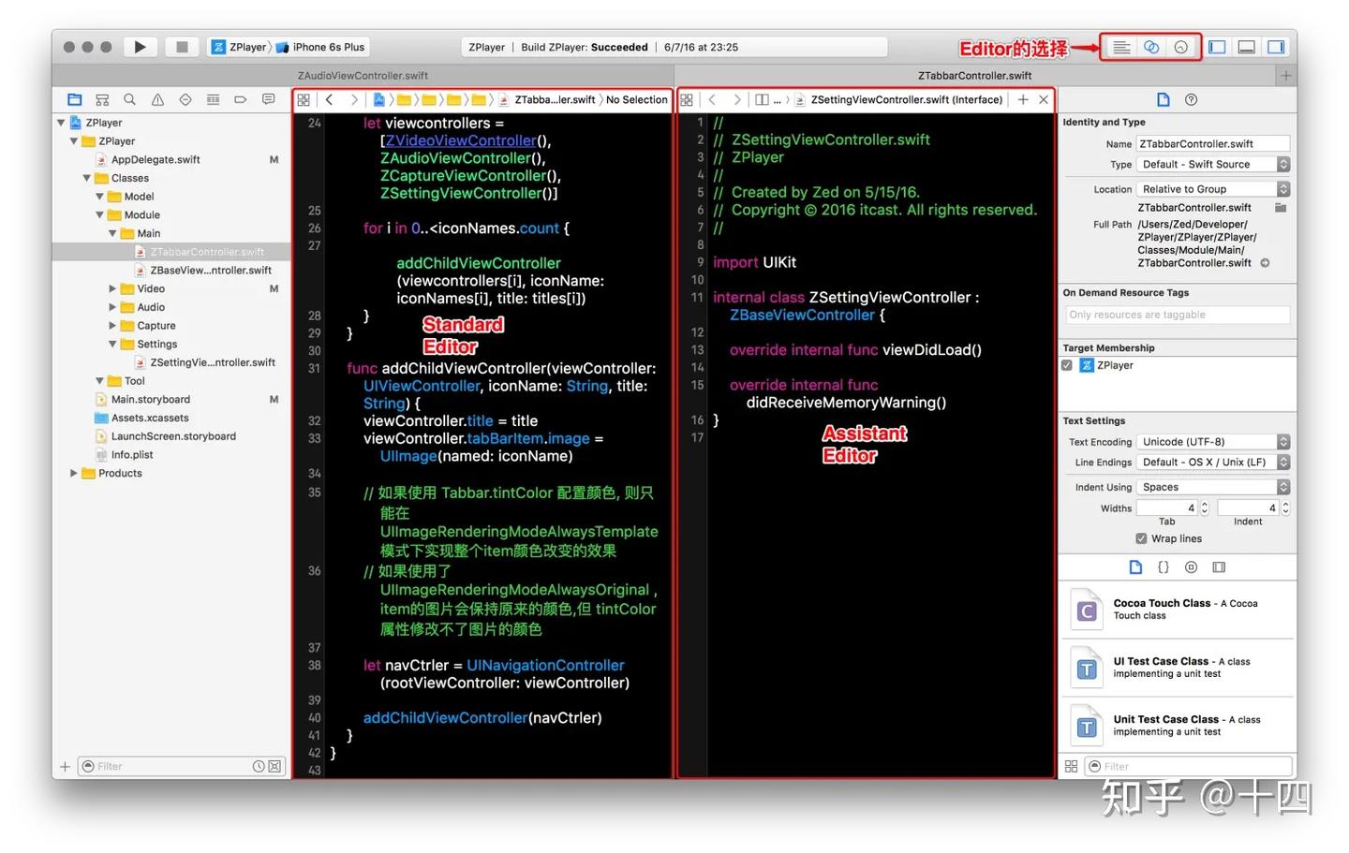Screen dimensions: 1349x853
Task: Open the Line Endings dropdown
Action: pyautogui.click(x=1212, y=462)
